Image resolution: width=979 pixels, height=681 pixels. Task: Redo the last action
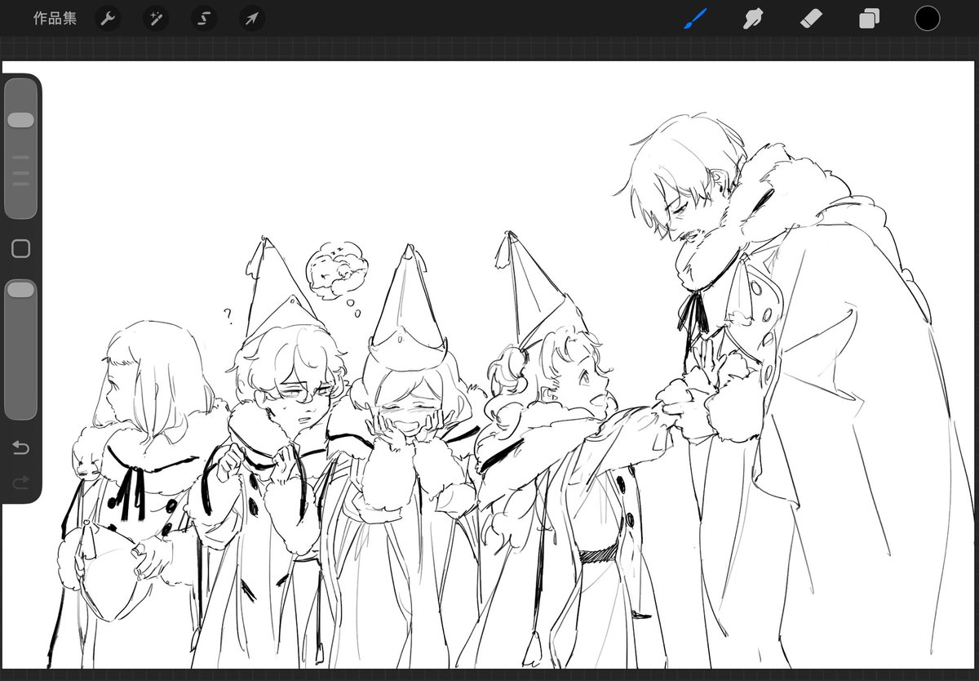(x=20, y=483)
